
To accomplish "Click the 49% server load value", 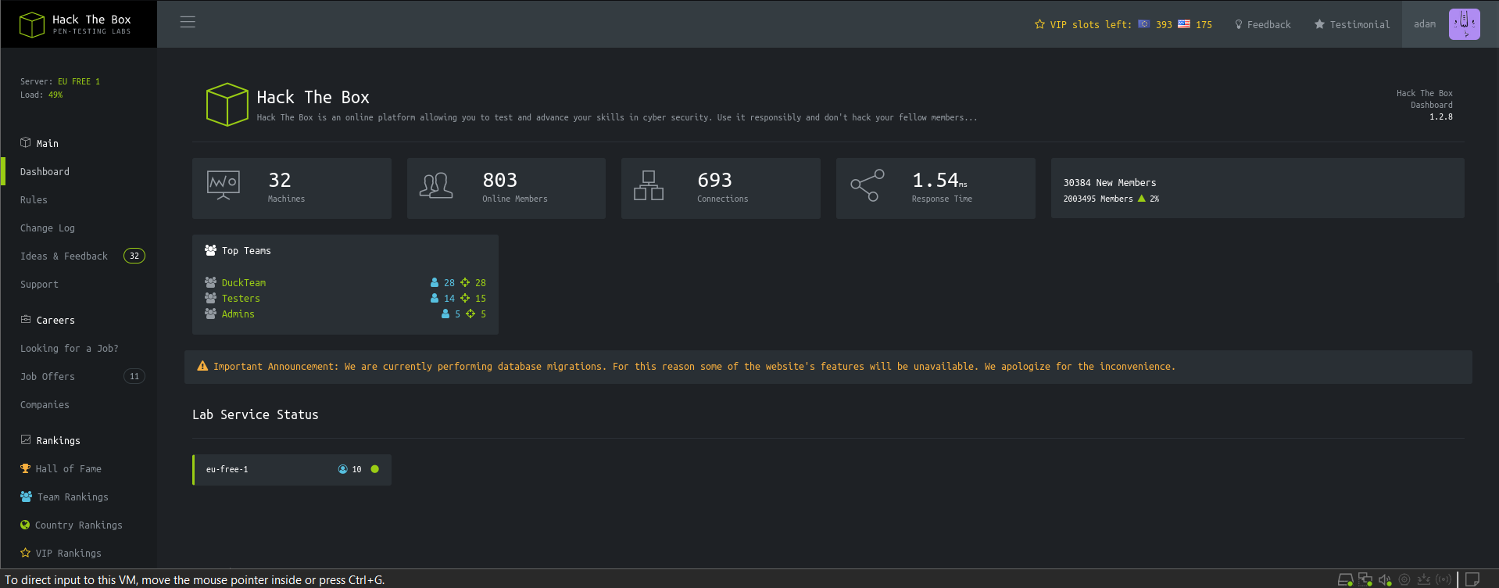I will 55,95.
